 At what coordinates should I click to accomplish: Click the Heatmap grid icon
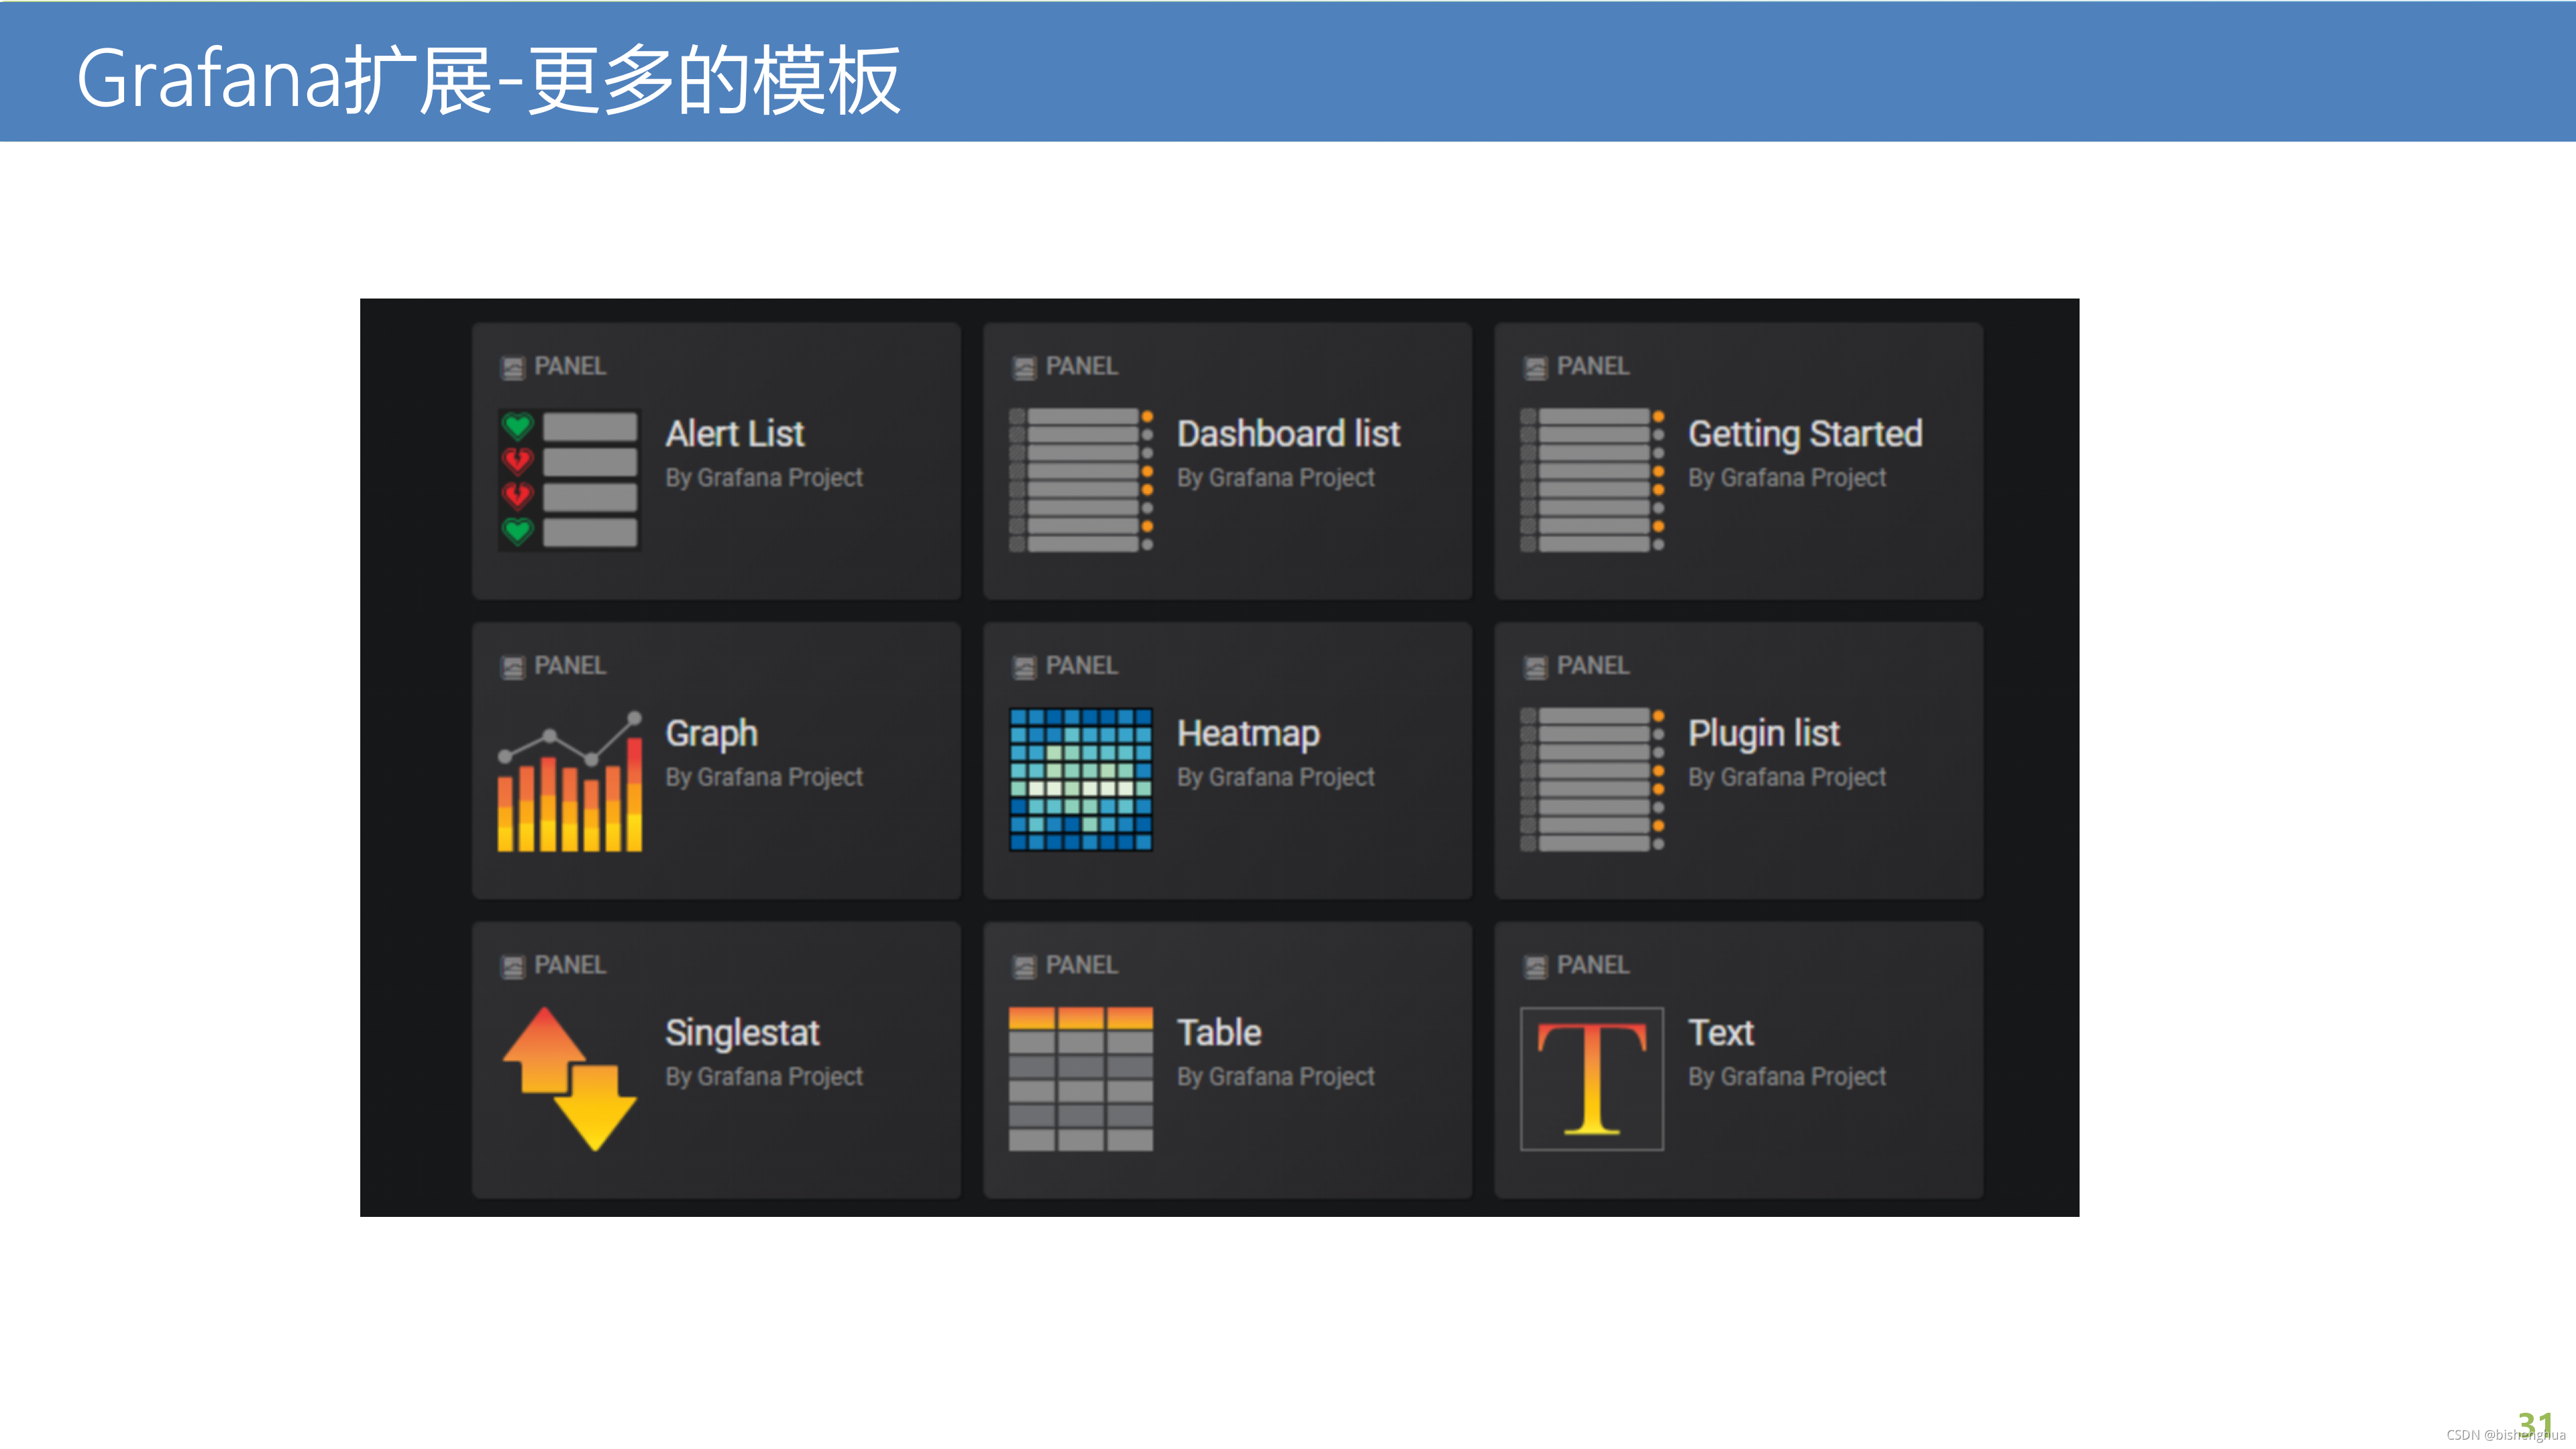pyautogui.click(x=1080, y=779)
